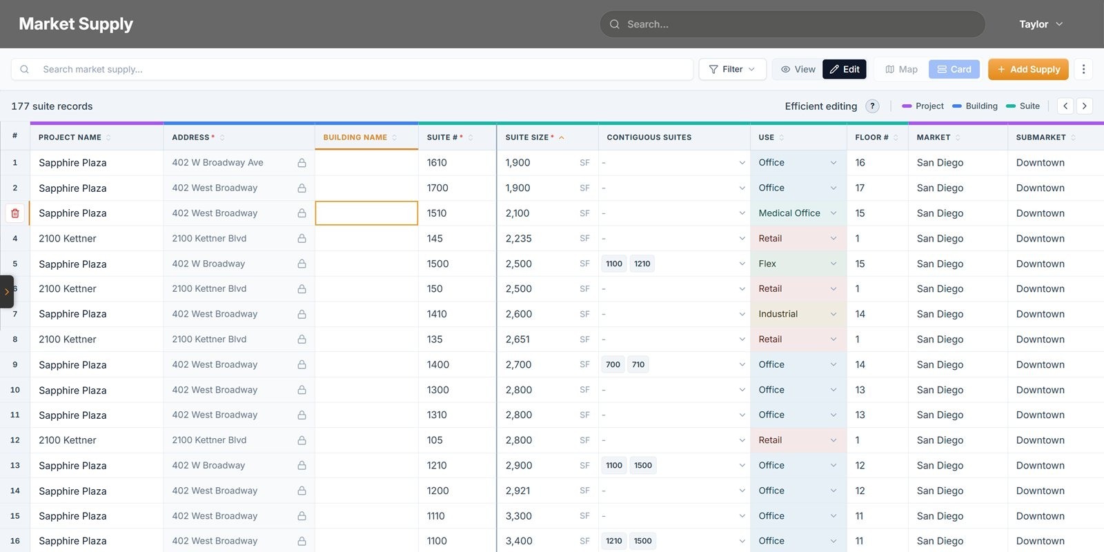Switch to Card display
1104x552 pixels.
click(954, 69)
